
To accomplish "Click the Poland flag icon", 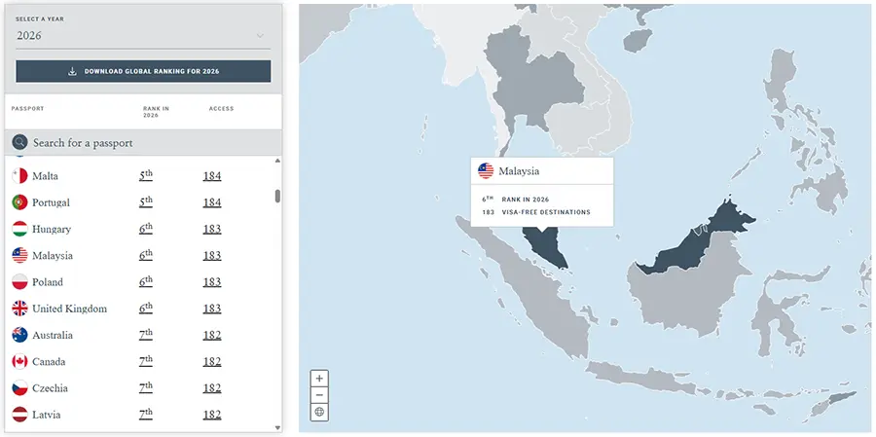I will [x=19, y=282].
